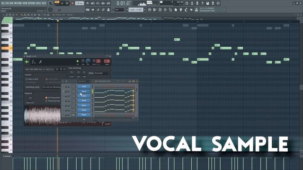Toggle Resample checkbox under Content
Screen dimensions: 303x170
pos(27,82)
